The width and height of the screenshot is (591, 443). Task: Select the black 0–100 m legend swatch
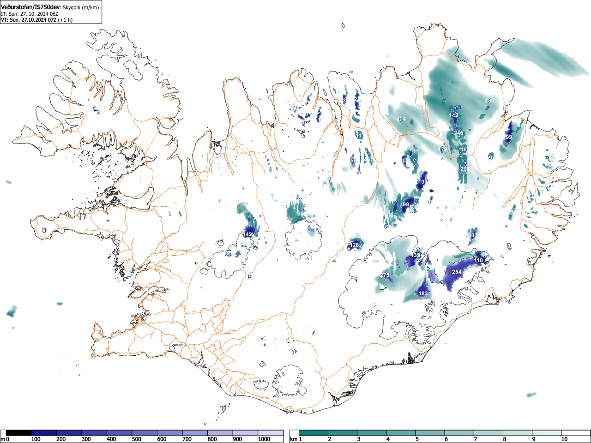click(x=19, y=433)
